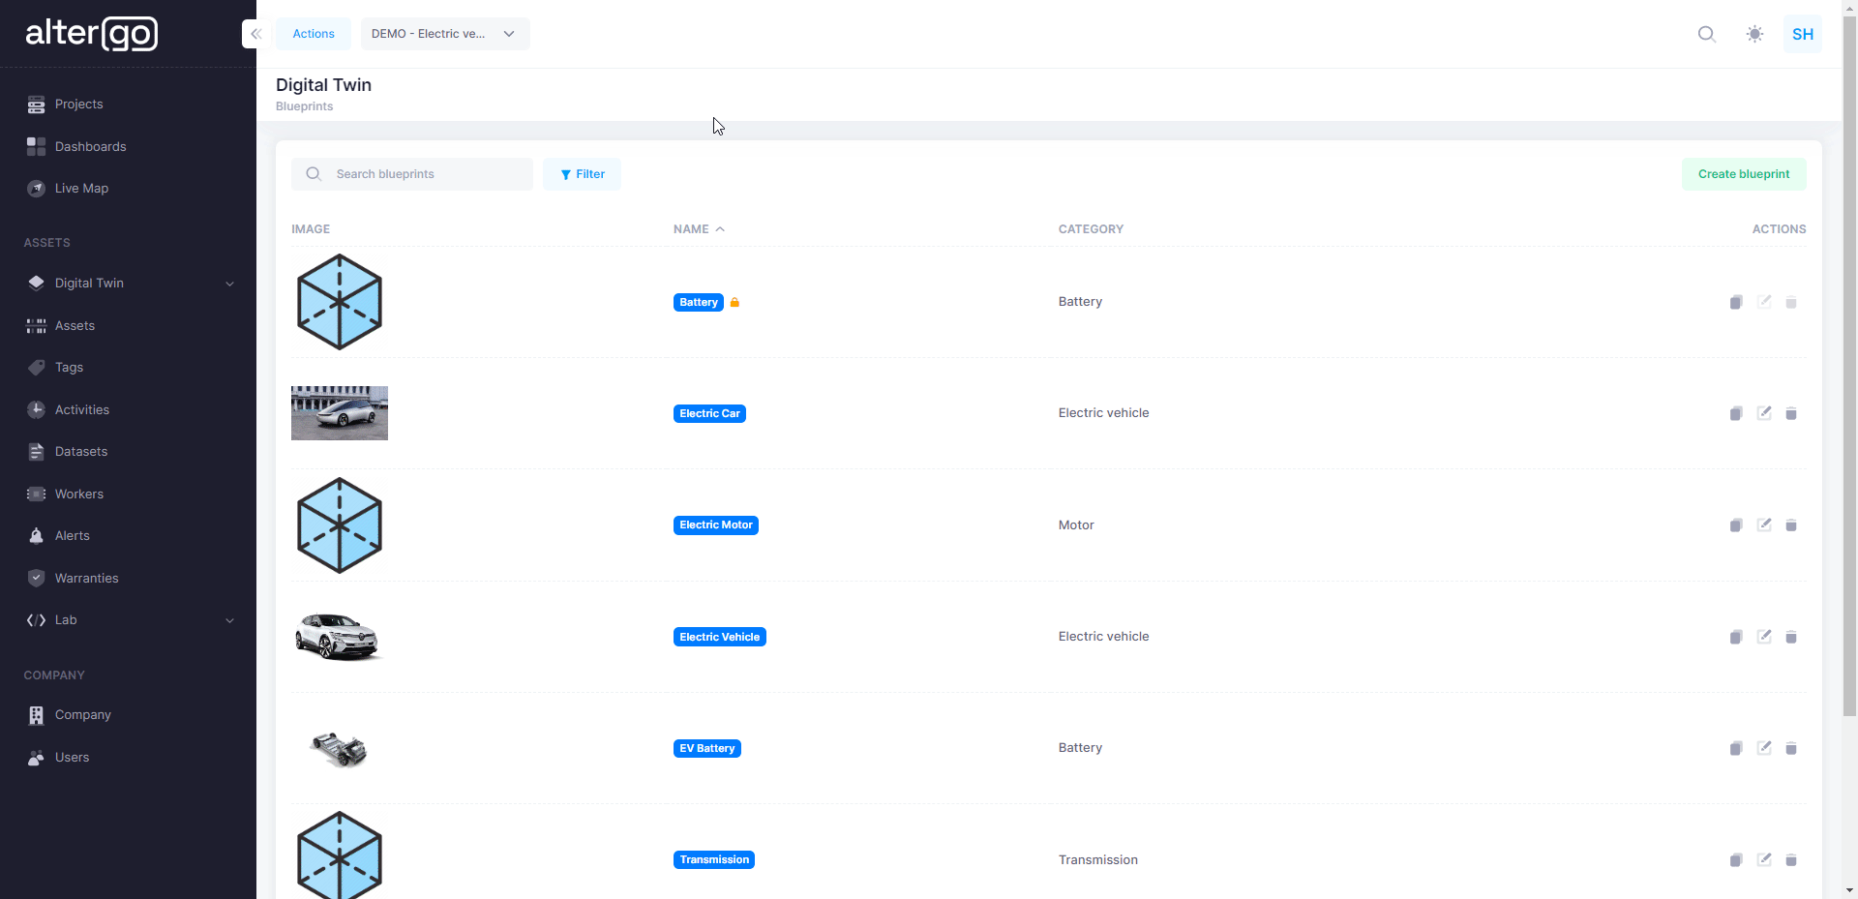Click the Search blueprints input field
Screen dimensions: 1858x899
426,174
